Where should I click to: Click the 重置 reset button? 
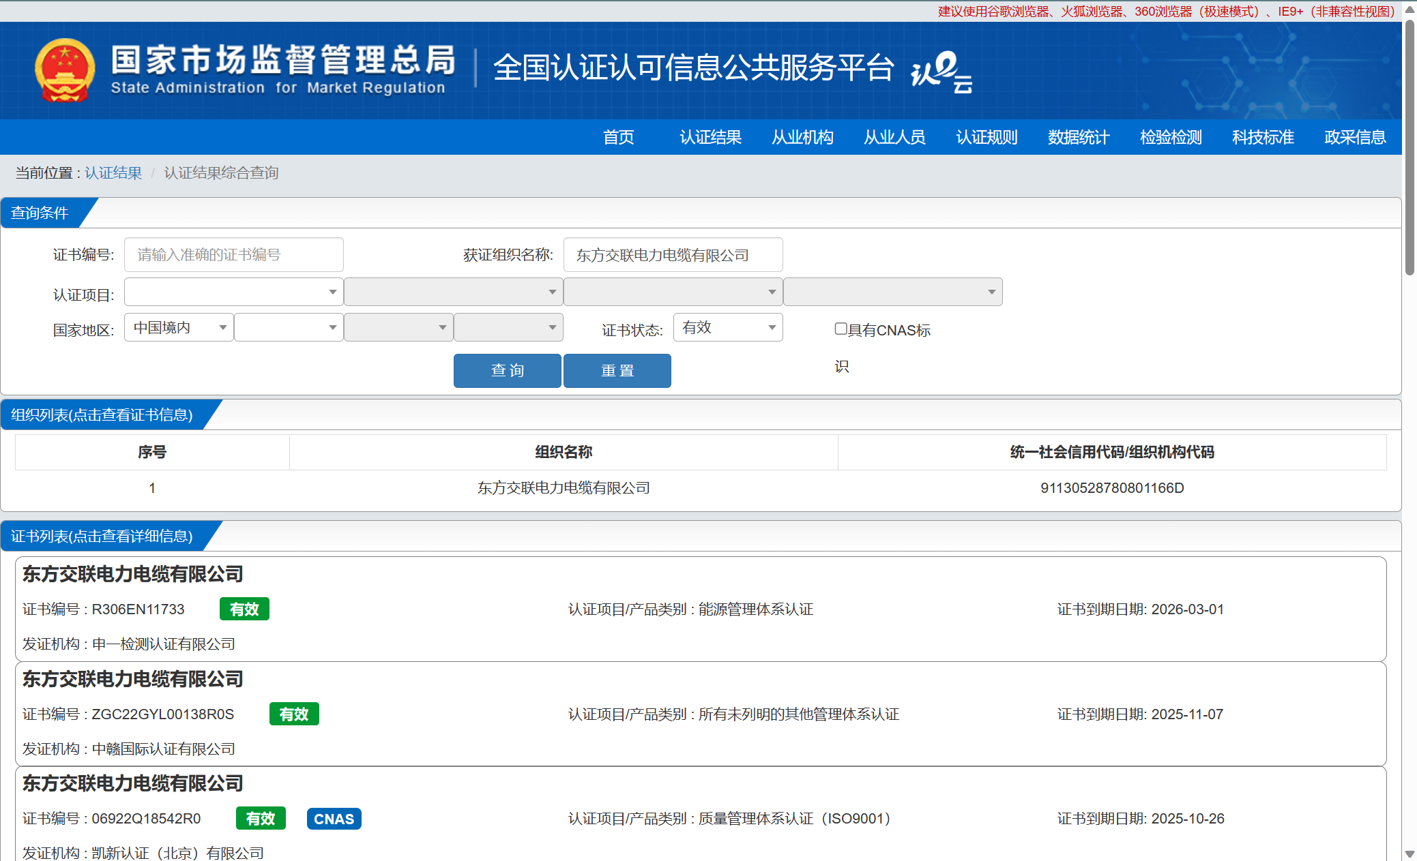click(617, 370)
